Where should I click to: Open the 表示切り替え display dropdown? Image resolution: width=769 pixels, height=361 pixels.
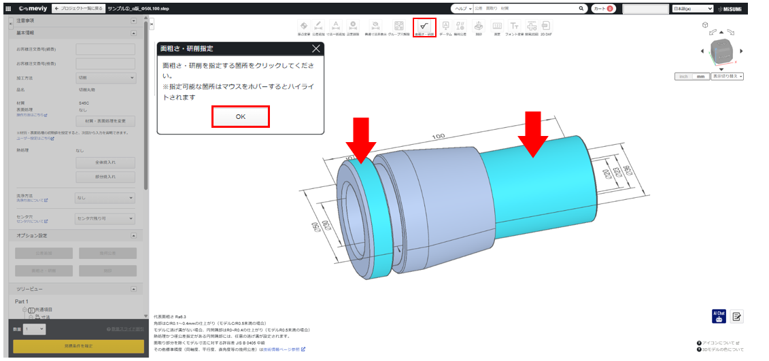pos(727,76)
